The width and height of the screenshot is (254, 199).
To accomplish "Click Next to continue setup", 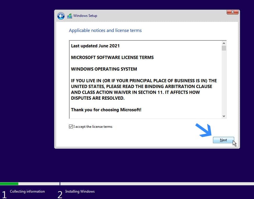I will click(223, 140).
